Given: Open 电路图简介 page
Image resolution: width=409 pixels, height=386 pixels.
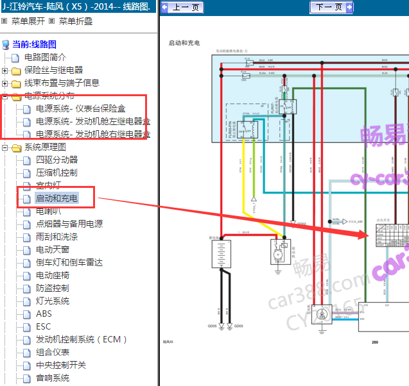Looking at the screenshot, I should click(x=45, y=57).
